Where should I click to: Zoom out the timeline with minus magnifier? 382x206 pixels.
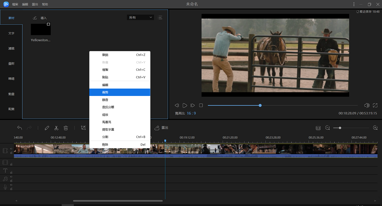pyautogui.click(x=327, y=128)
